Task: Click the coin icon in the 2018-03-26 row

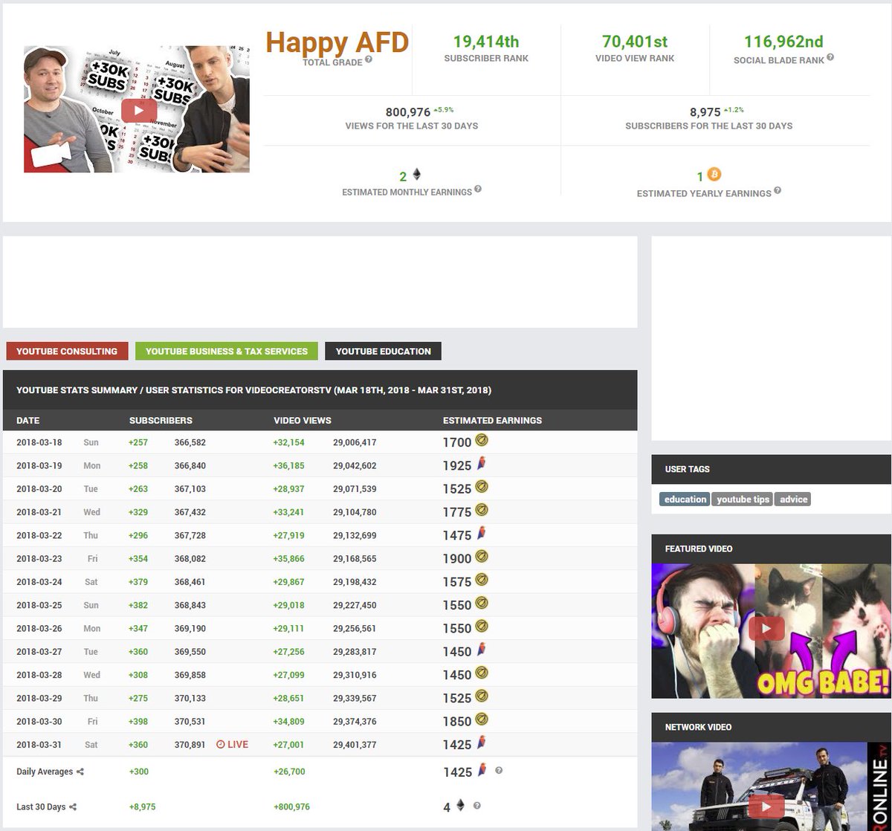Action: (x=482, y=627)
